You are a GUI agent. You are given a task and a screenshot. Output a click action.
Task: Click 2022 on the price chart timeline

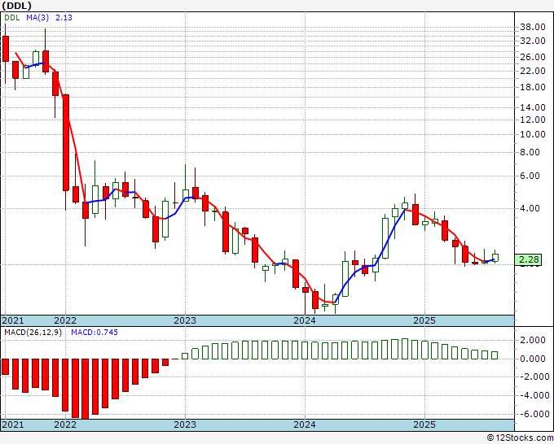(65, 320)
